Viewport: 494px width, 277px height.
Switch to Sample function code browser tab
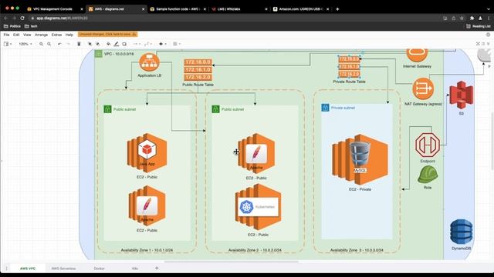click(x=178, y=9)
